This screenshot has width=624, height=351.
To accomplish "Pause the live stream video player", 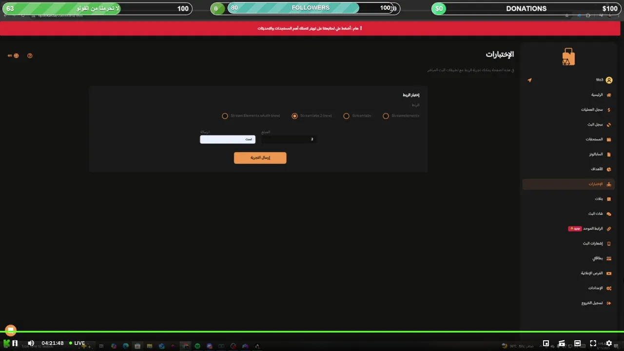I will (15, 343).
